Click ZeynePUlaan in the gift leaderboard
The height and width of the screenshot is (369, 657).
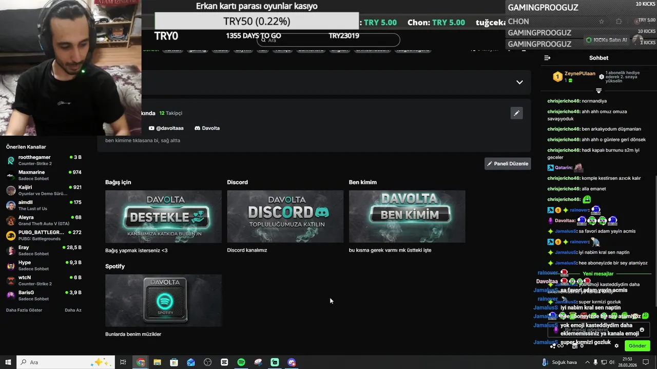point(580,74)
